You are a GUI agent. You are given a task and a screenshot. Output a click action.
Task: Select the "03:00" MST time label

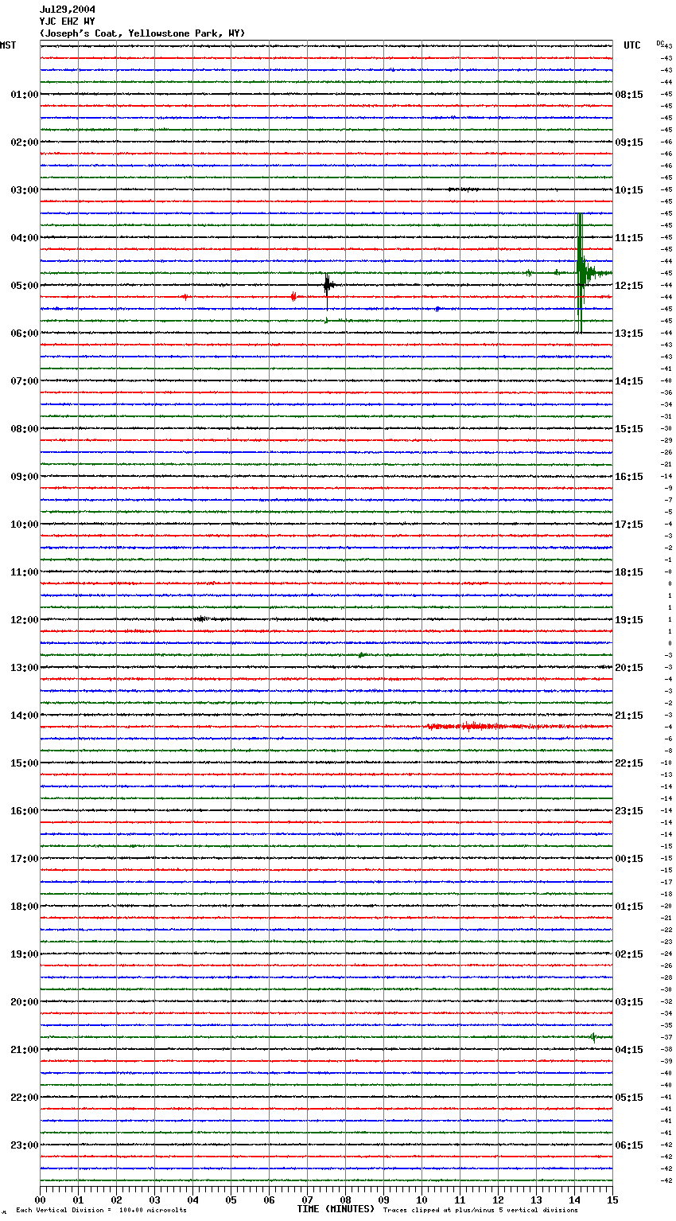coord(25,190)
